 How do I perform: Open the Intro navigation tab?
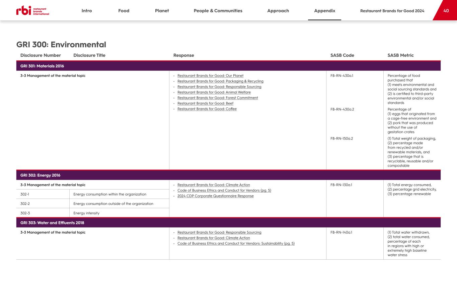click(x=86, y=11)
